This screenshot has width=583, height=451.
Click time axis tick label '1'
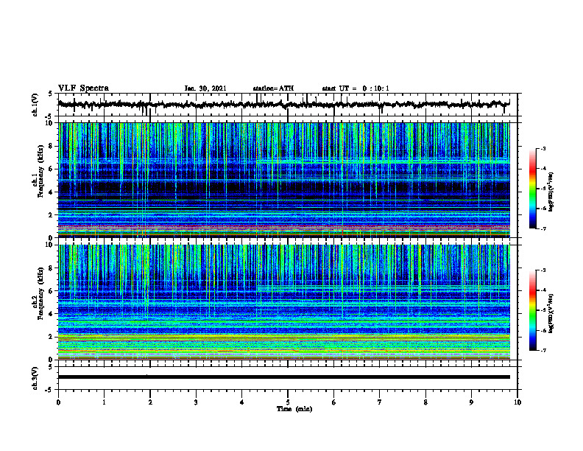104,402
